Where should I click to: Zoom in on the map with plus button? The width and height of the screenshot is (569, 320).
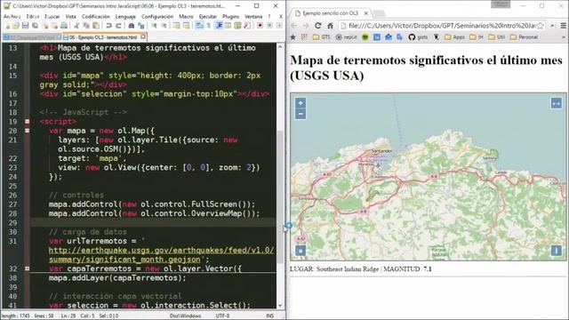301,103
